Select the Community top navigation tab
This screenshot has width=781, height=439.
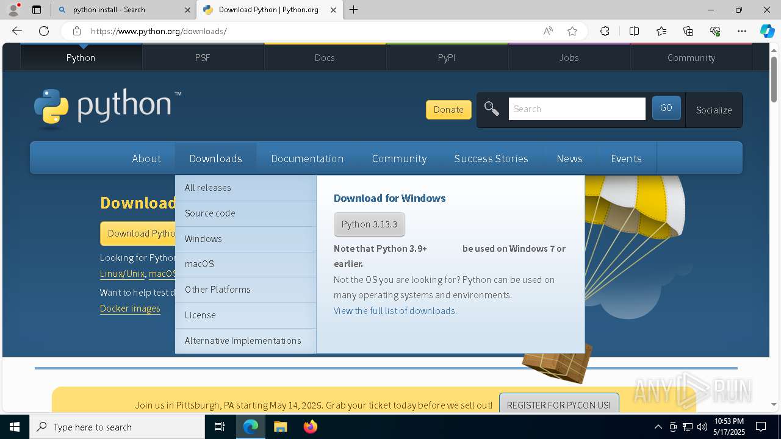pyautogui.click(x=691, y=57)
